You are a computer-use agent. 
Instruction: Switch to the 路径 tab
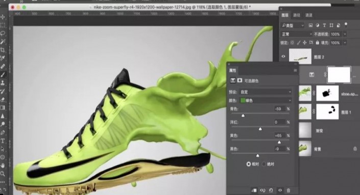point(297,15)
